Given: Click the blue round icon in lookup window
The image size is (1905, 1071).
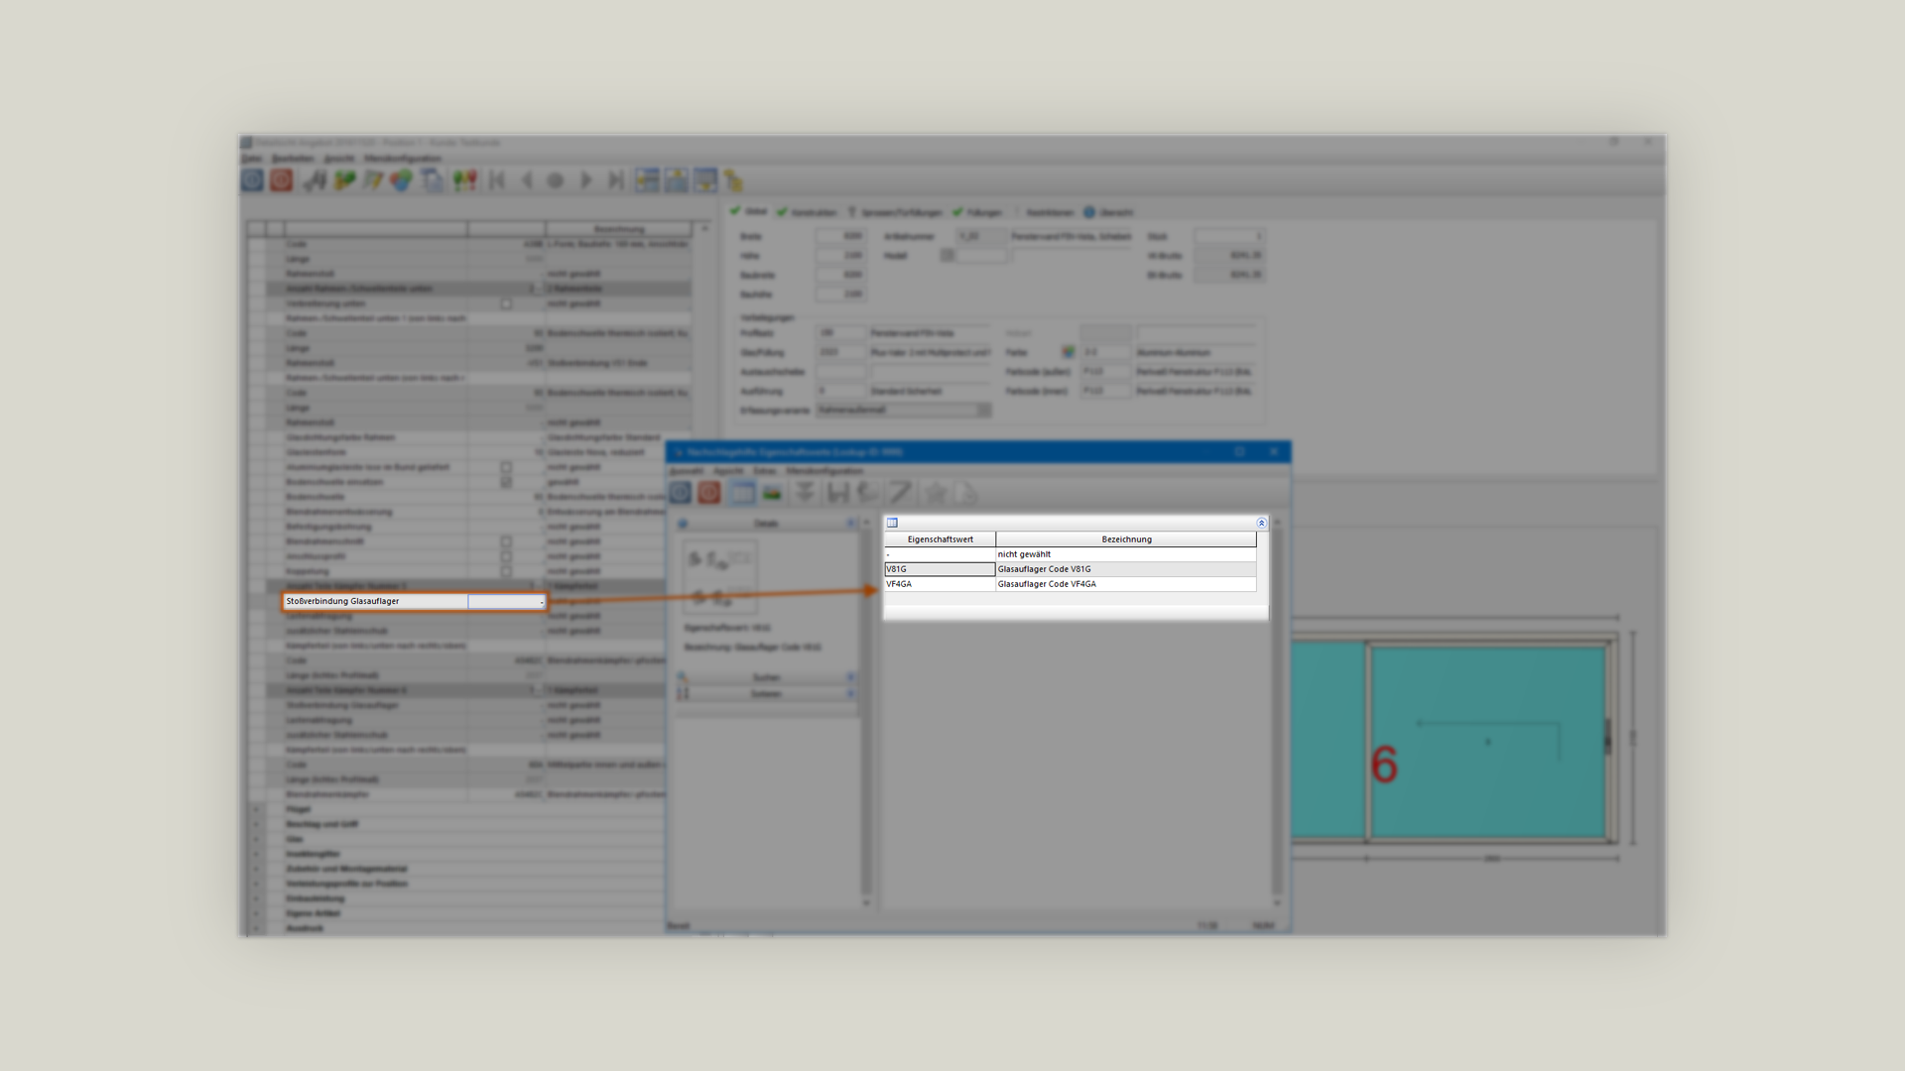Looking at the screenshot, I should [680, 492].
